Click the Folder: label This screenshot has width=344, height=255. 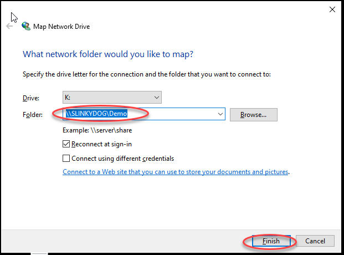point(33,115)
